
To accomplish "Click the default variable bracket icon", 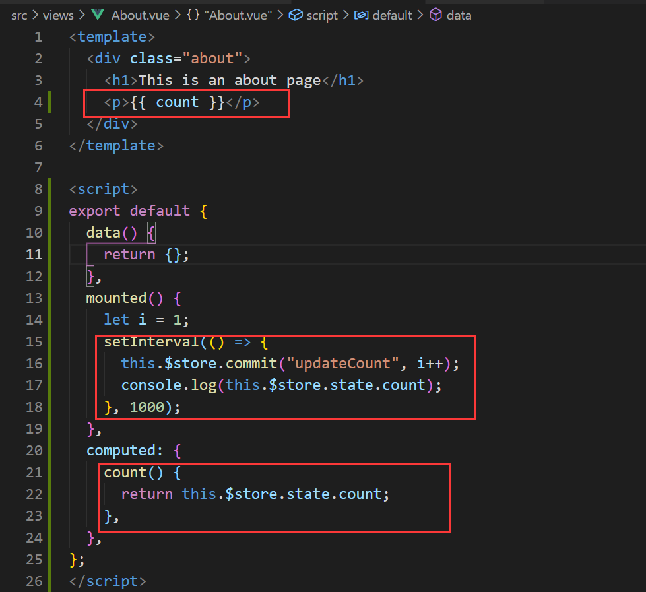I will 362,15.
